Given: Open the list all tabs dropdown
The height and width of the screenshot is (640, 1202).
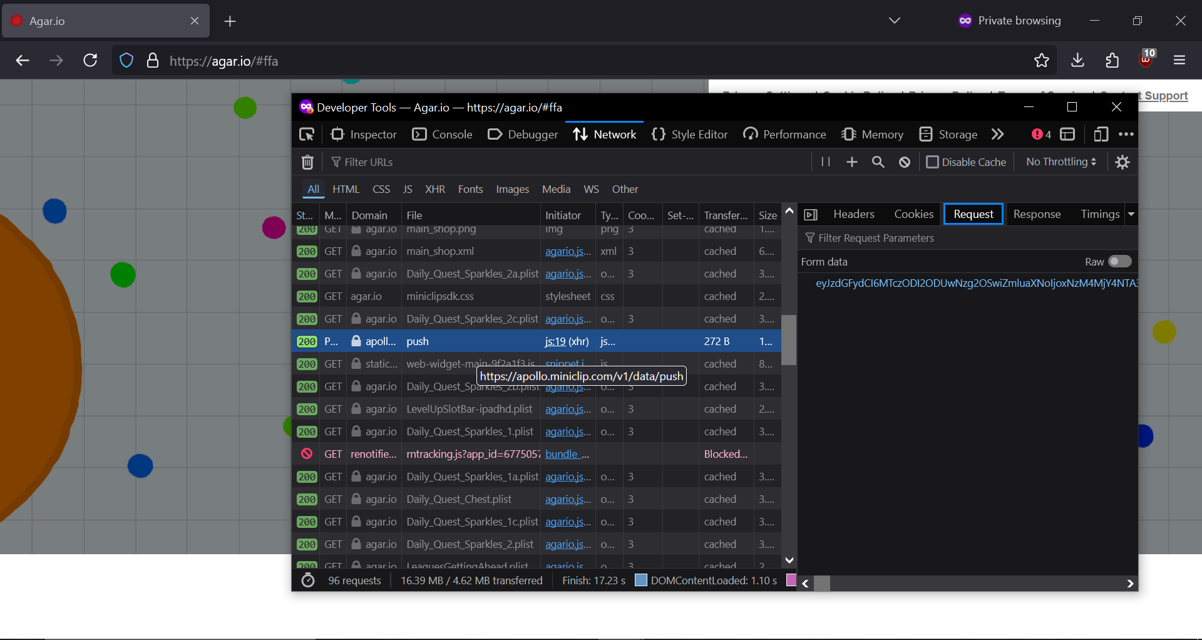Looking at the screenshot, I should coord(895,21).
